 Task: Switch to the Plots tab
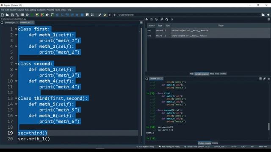click(212, 74)
